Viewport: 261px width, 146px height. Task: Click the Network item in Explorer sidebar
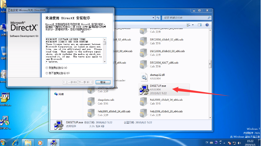click(59, 94)
